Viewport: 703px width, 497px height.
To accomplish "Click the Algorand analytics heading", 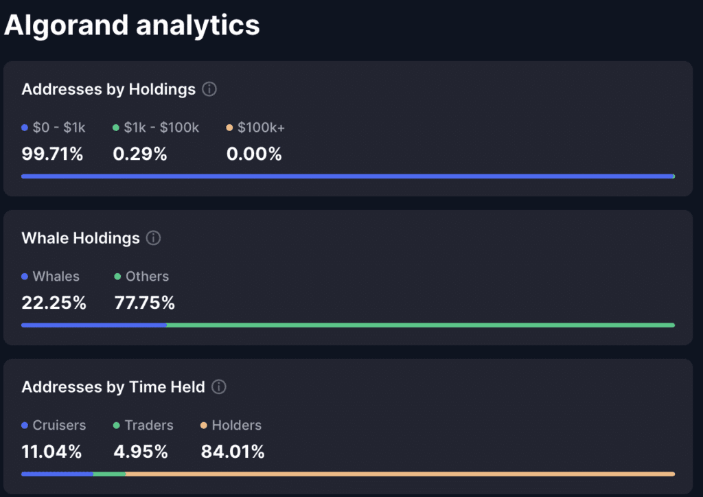I will 132,25.
